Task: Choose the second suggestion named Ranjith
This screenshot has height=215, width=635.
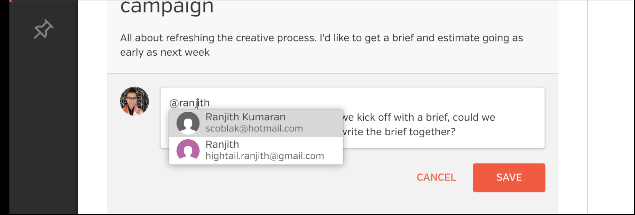Action: click(x=256, y=151)
